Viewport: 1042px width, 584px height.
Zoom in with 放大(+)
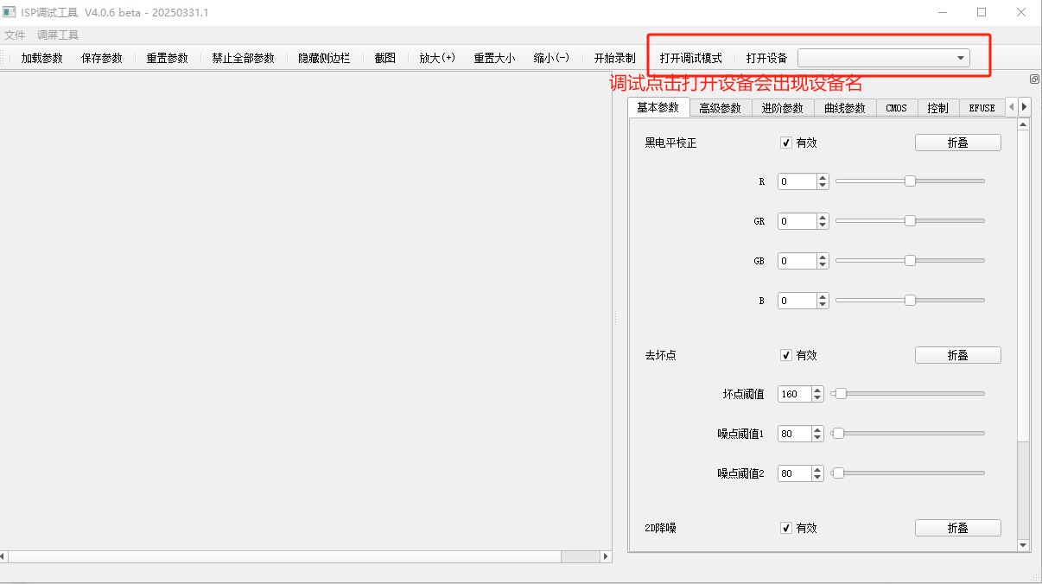437,58
